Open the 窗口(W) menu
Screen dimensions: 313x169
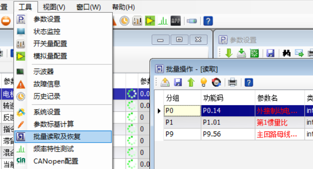89,7
